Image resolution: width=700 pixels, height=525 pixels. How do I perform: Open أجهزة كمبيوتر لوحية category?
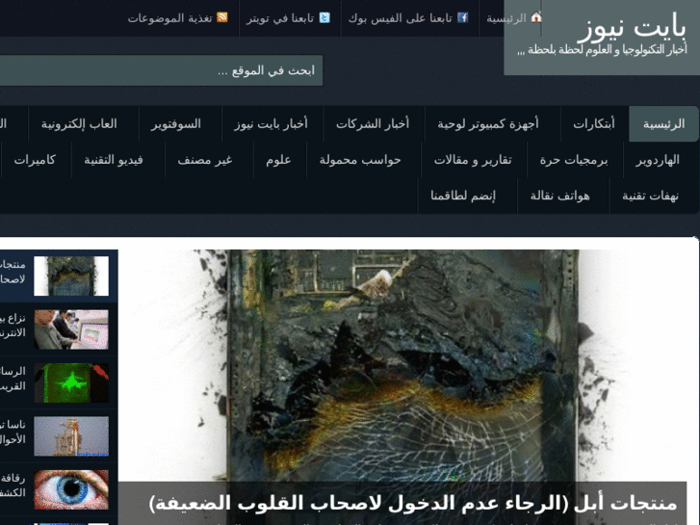(488, 123)
